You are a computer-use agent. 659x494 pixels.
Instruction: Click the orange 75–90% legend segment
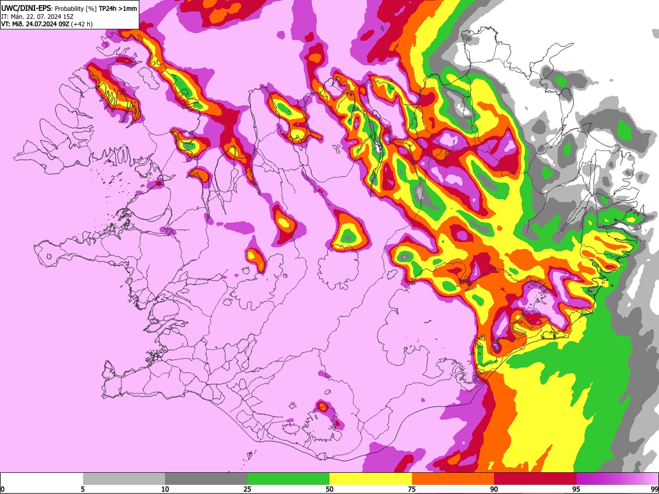453,479
